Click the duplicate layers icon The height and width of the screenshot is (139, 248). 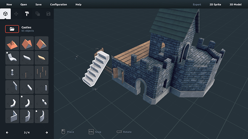[38, 14]
